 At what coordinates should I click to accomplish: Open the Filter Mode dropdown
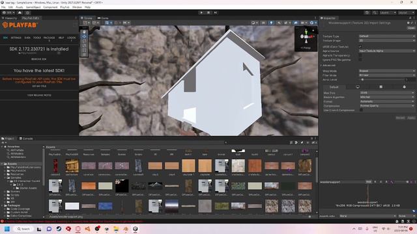tap(387, 75)
